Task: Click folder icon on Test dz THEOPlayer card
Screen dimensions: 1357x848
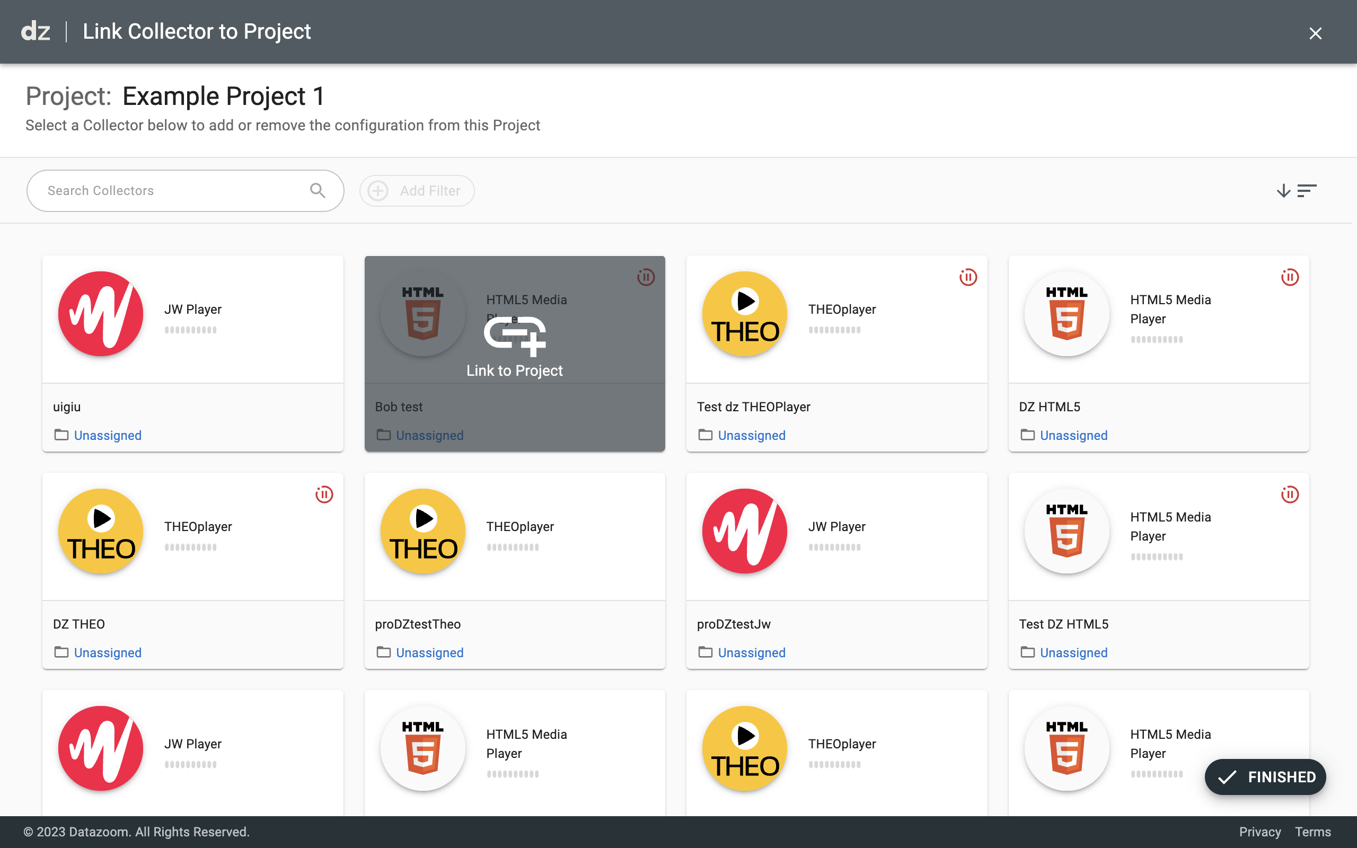Action: (x=706, y=435)
